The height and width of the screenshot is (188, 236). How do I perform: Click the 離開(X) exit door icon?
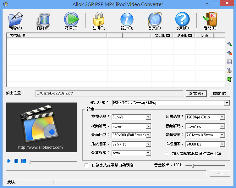pos(210,19)
